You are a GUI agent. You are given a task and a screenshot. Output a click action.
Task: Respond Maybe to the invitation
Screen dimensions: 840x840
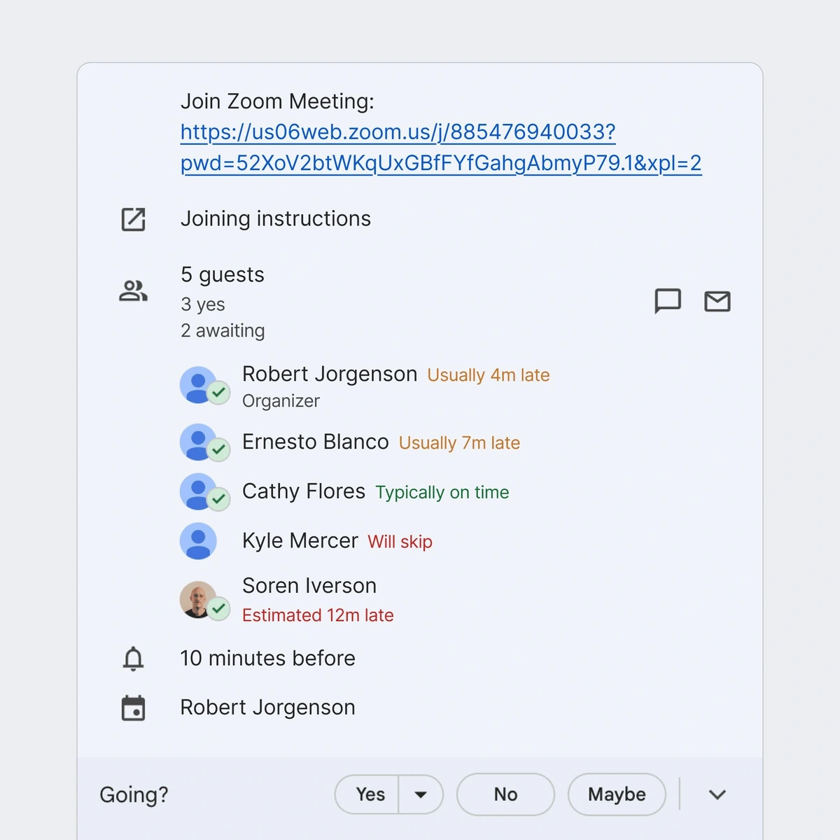point(616,794)
